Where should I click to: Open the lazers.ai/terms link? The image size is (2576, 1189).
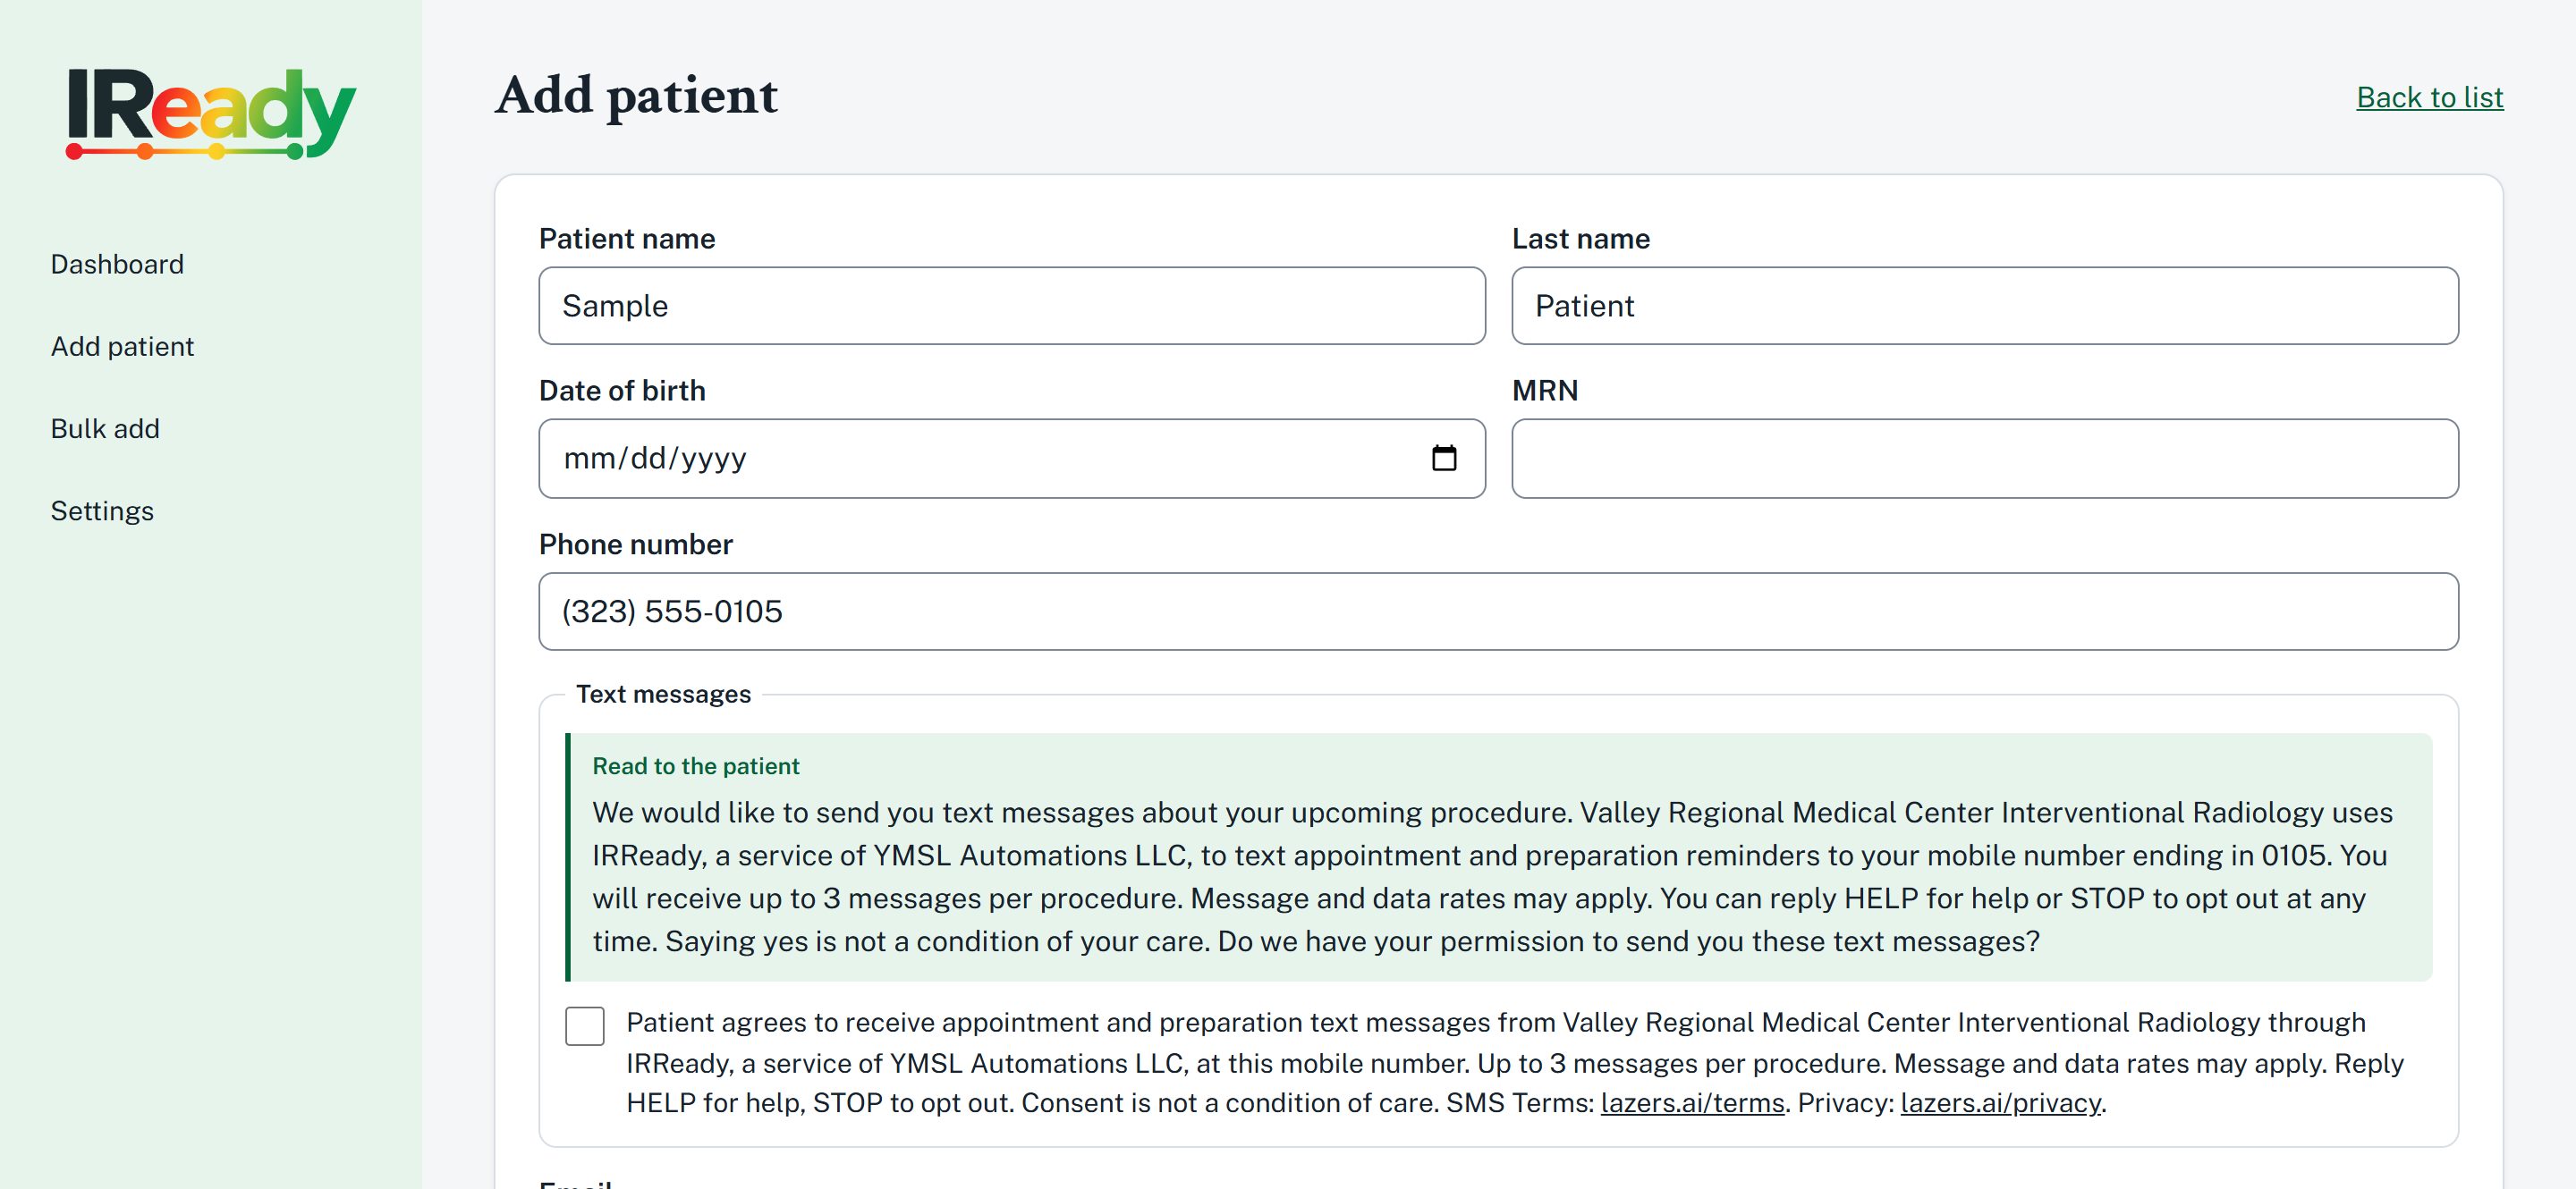(1692, 1103)
